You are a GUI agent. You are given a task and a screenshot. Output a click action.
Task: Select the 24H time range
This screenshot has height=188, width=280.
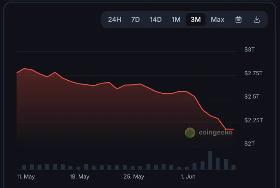[x=114, y=19]
